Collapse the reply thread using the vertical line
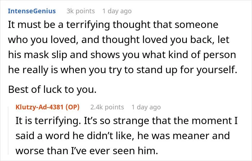This screenshot has height=161, width=252. 8,129
